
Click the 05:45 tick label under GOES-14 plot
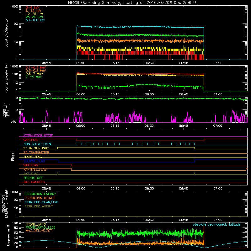coord(46,126)
